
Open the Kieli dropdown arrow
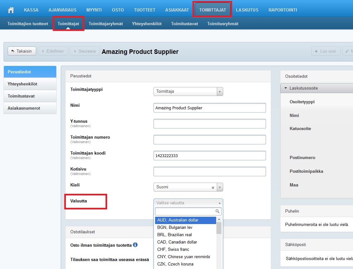pos(220,187)
